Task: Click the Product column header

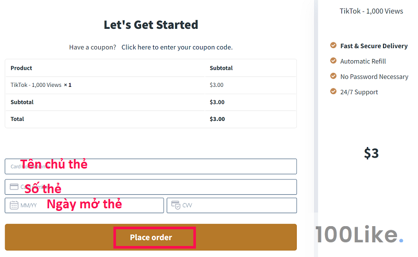Action: point(21,68)
